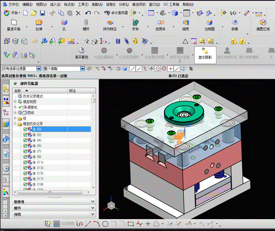Open the 没有选择过滤器 dropdown
This screenshot has height=231, width=275.
[39, 69]
